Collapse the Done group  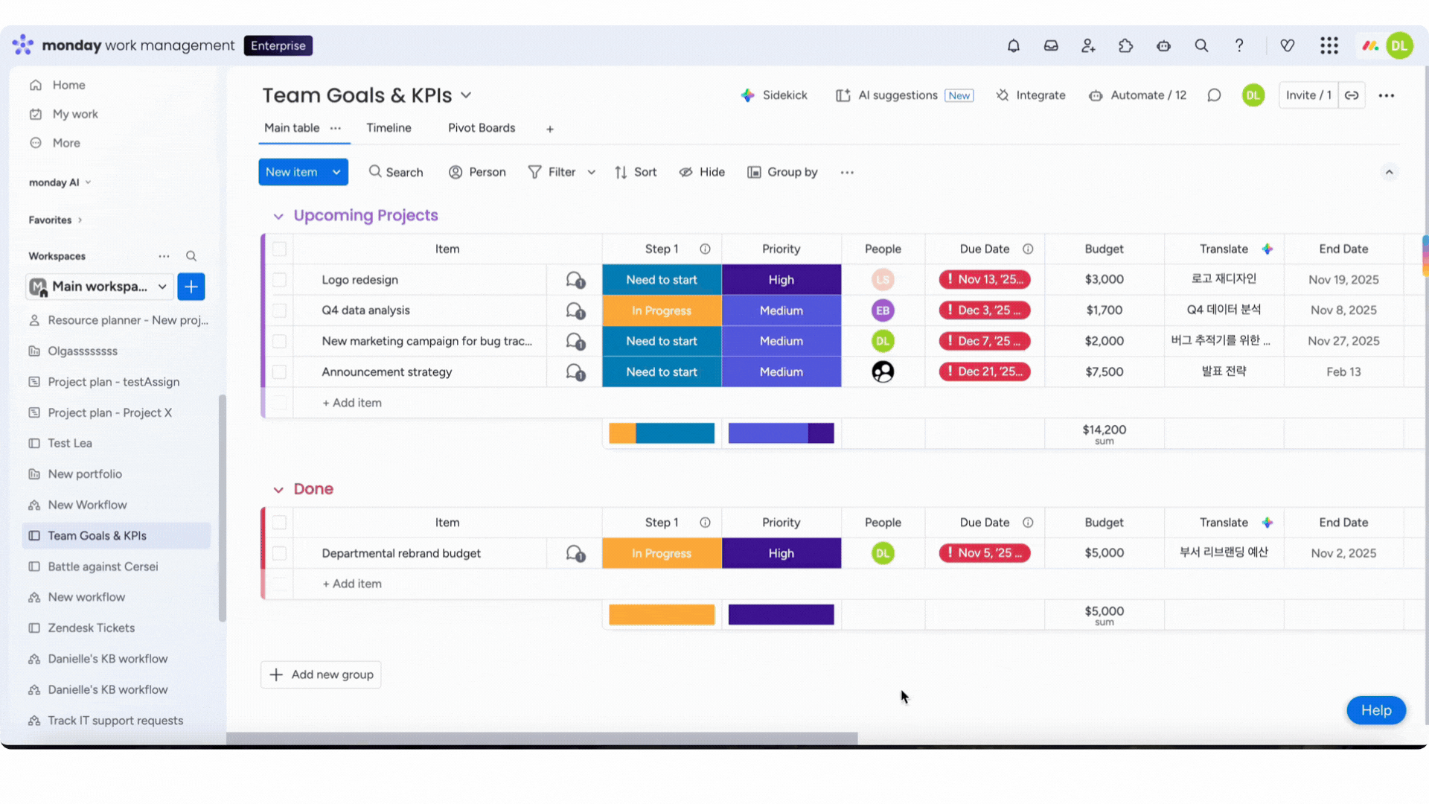pos(278,490)
